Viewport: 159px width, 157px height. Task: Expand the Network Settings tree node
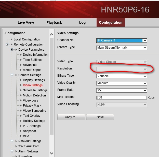pos(12,141)
